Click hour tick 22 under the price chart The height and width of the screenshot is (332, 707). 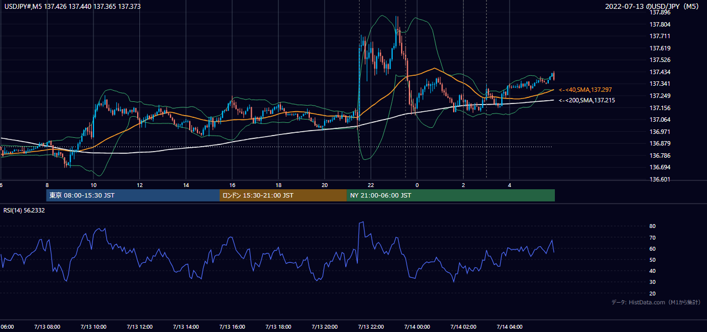(371, 185)
